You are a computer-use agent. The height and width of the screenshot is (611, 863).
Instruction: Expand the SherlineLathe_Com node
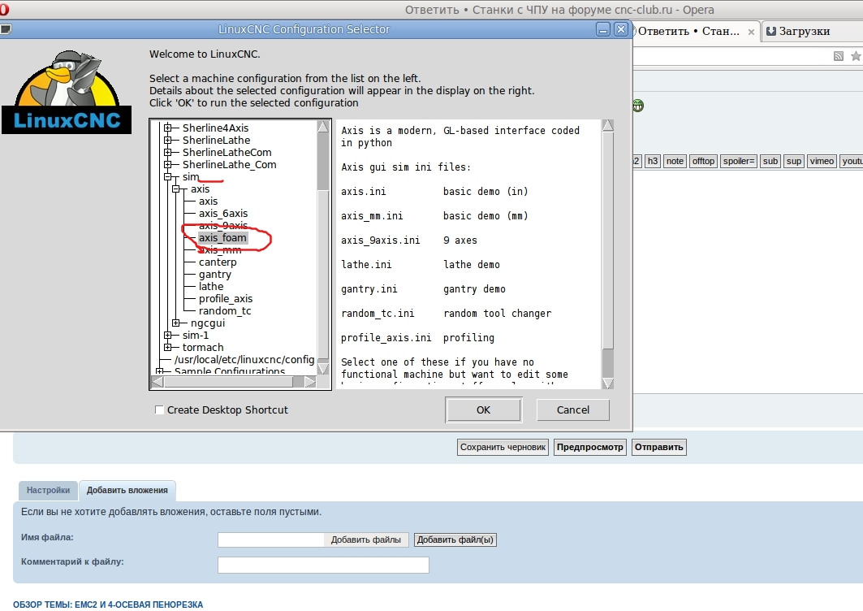tap(168, 164)
